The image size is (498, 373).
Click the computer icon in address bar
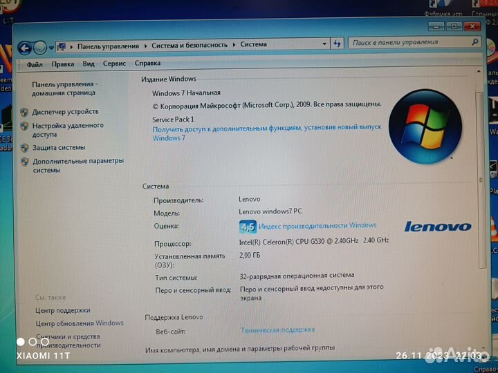tap(62, 47)
